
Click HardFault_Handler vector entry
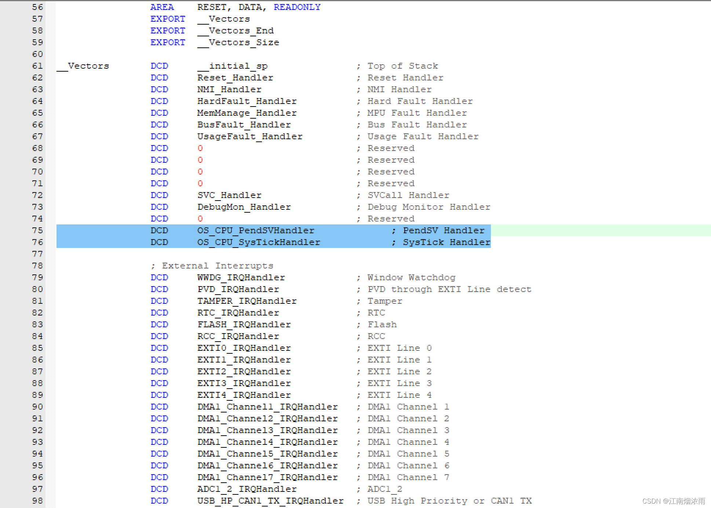tap(247, 101)
